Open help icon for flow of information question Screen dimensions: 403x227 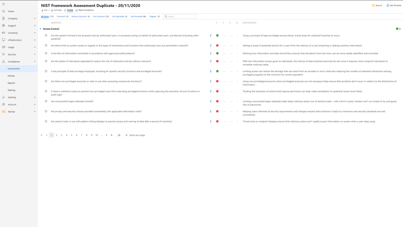click(x=46, y=53)
